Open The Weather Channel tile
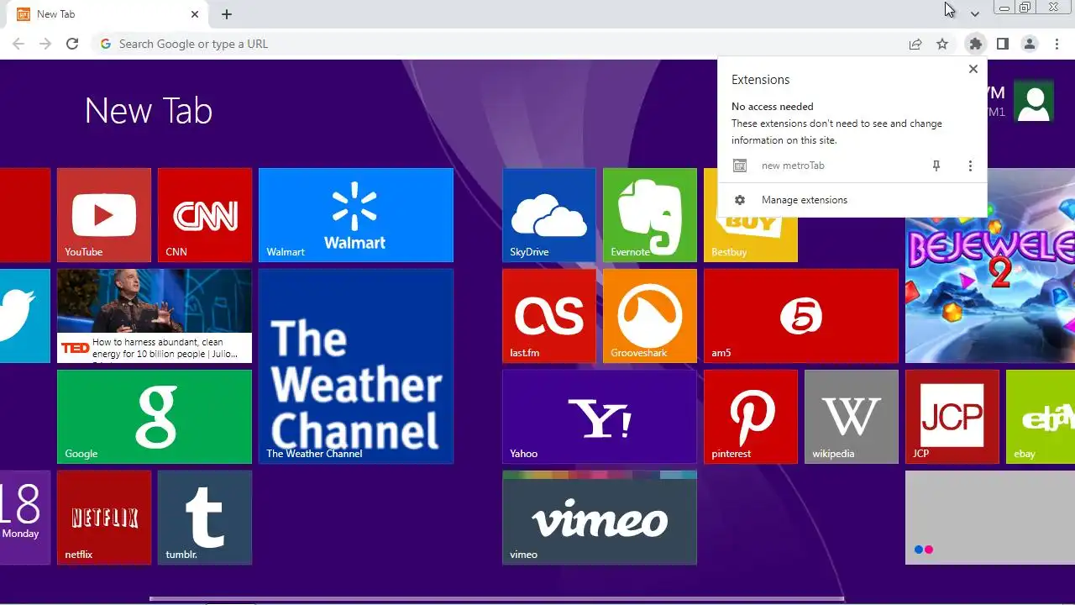This screenshot has width=1075, height=605. point(356,366)
